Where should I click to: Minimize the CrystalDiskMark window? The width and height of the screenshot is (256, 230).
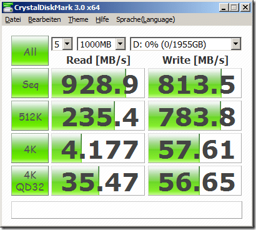coord(224,8)
